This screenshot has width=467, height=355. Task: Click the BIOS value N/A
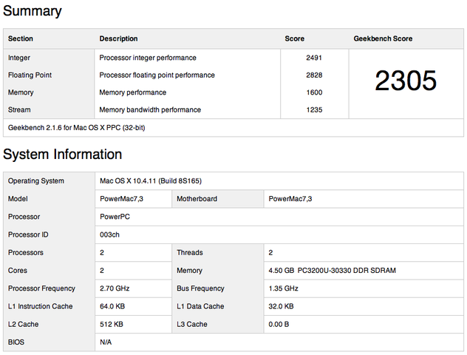[x=106, y=342]
